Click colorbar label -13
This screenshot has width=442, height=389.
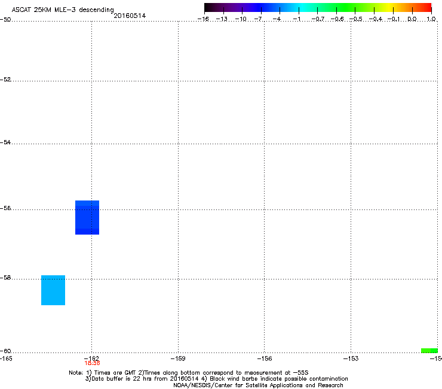tap(222, 19)
